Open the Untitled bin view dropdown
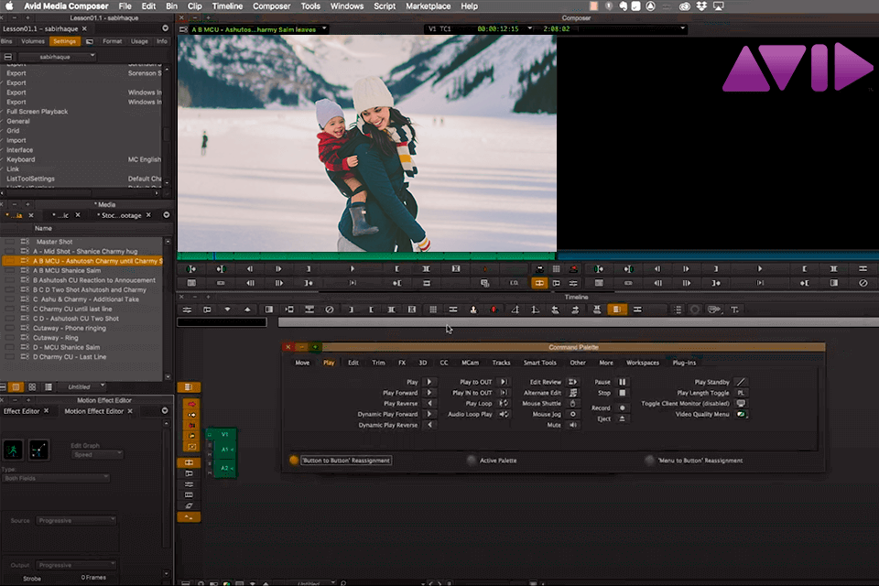The image size is (879, 586). coord(83,387)
